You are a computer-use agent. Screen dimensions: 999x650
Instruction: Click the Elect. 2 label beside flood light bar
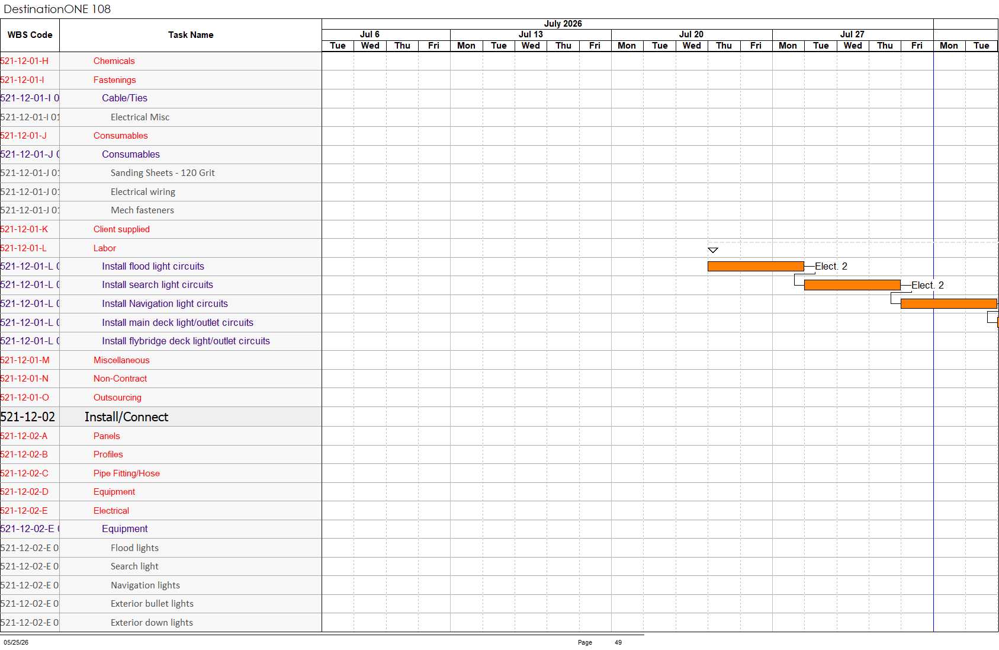831,267
